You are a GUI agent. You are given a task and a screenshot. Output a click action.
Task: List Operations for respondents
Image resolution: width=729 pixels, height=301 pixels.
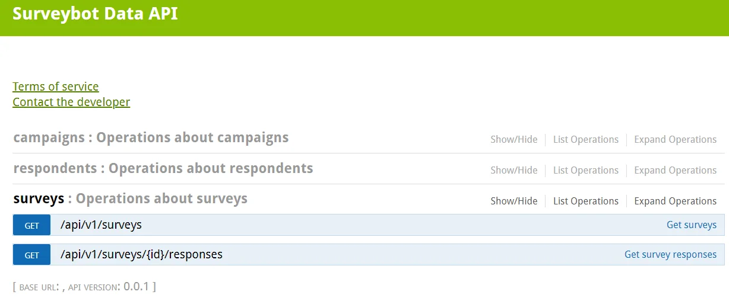click(586, 171)
